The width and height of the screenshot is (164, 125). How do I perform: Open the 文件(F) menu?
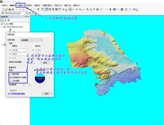coord(4,6)
